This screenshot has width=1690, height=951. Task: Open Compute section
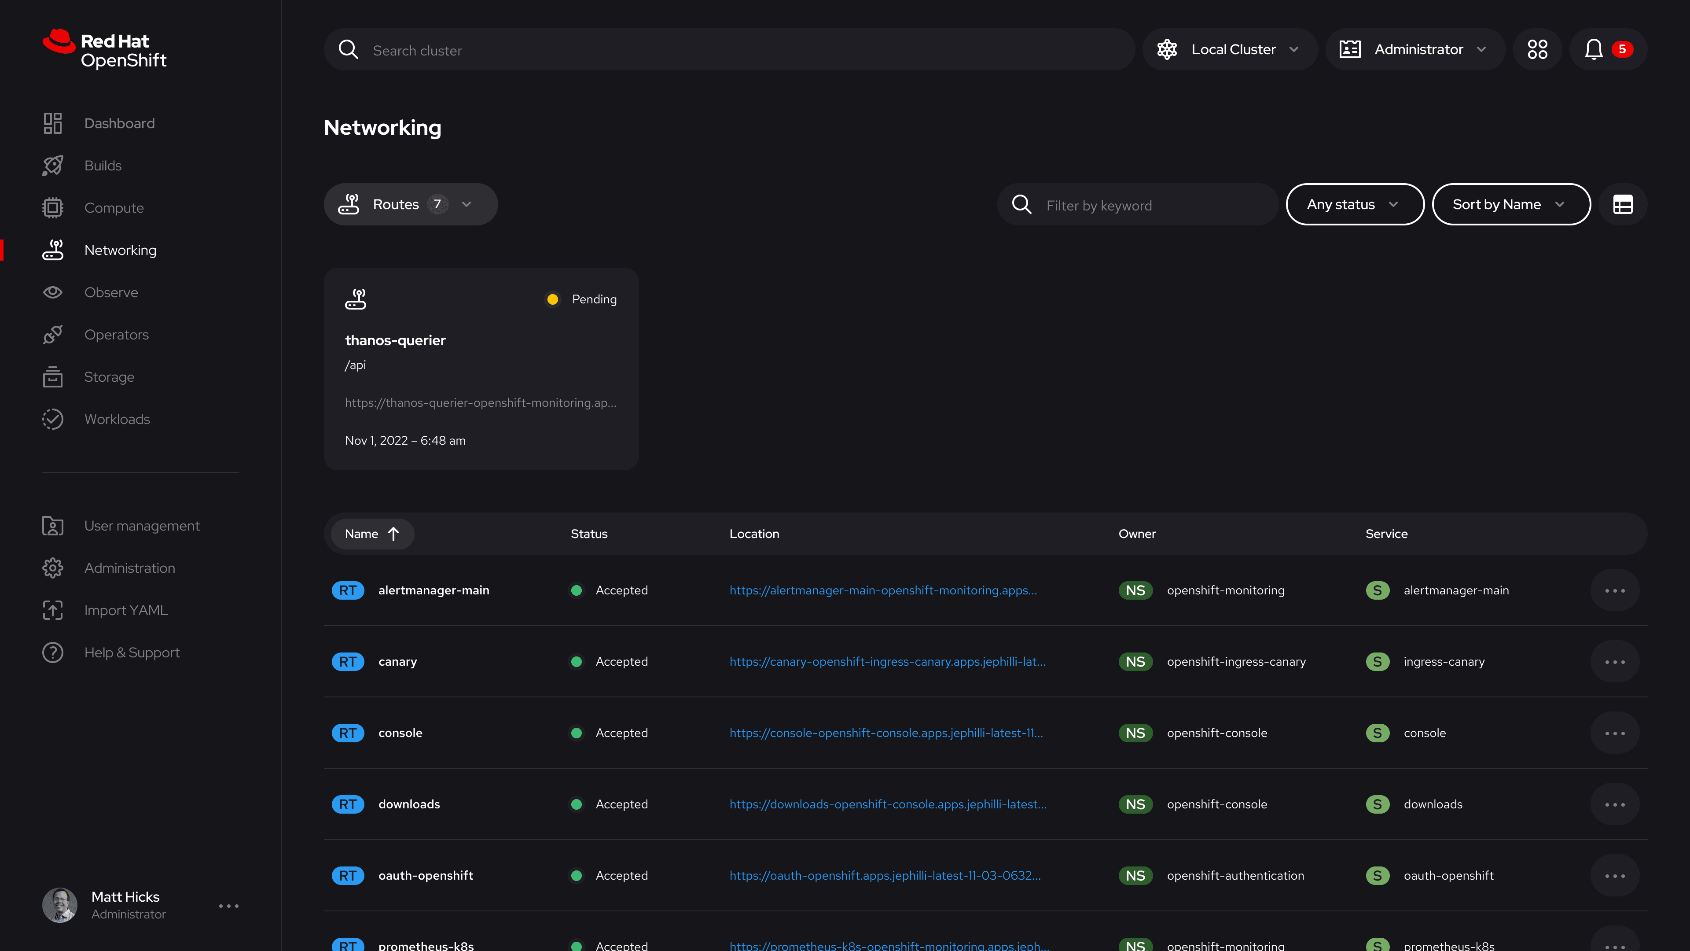point(114,208)
